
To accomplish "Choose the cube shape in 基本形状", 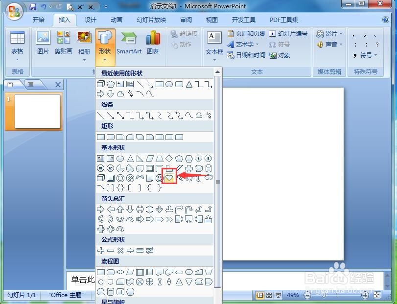I will 101,178.
